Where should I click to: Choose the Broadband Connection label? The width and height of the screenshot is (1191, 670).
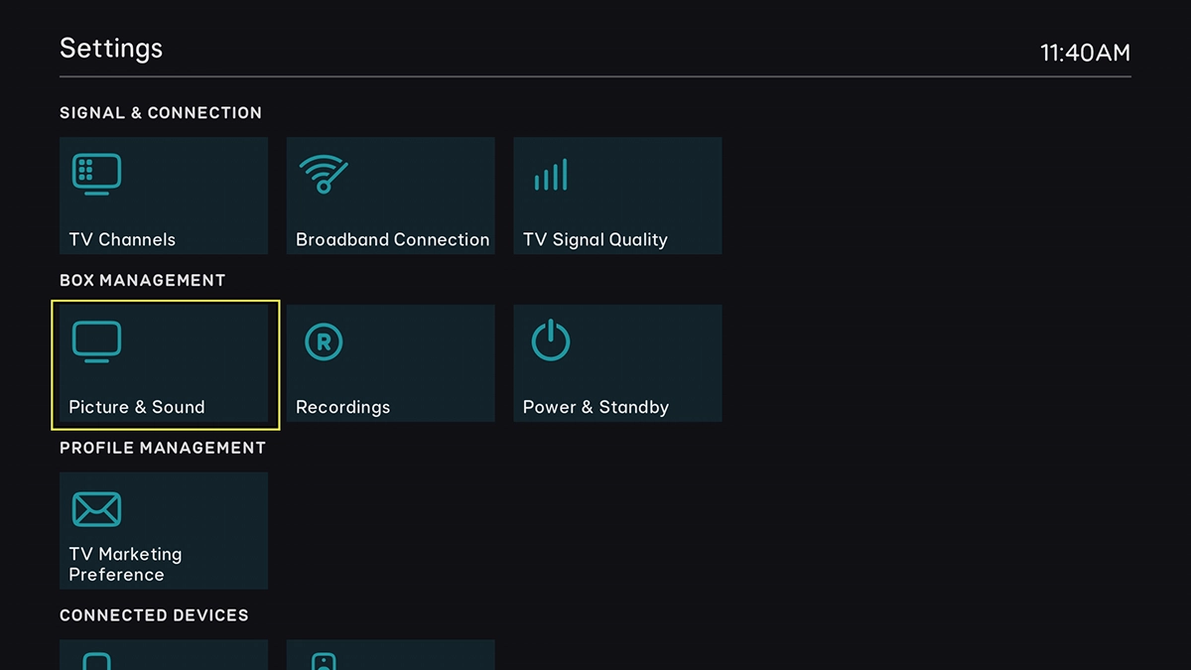pos(392,239)
